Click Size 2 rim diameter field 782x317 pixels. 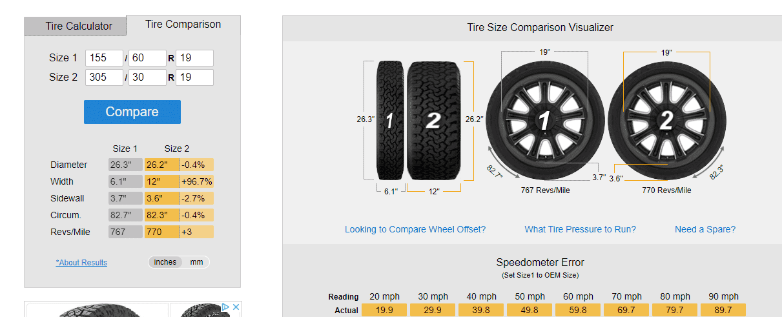pos(194,77)
